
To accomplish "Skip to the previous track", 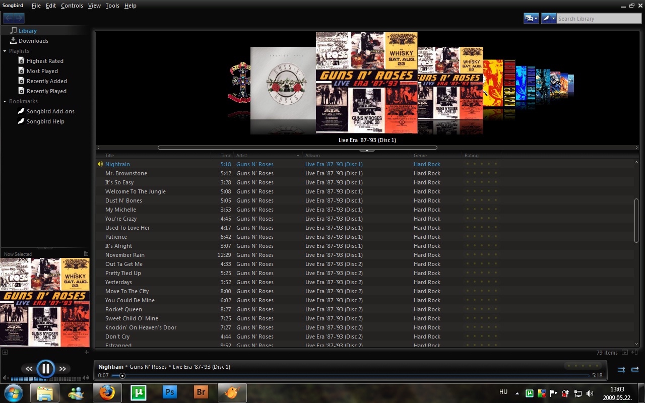I will pyautogui.click(x=29, y=369).
